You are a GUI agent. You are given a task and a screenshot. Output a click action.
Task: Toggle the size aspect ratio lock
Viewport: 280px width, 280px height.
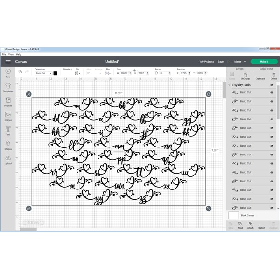pos(135,70)
